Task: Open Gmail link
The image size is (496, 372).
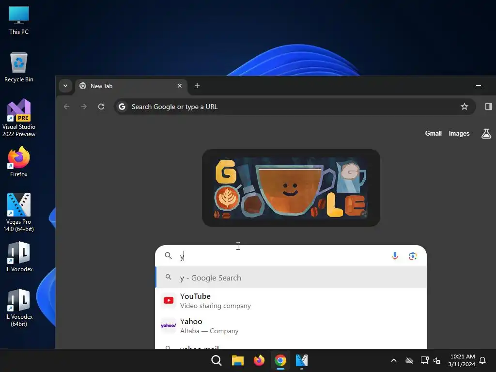Action: point(433,134)
